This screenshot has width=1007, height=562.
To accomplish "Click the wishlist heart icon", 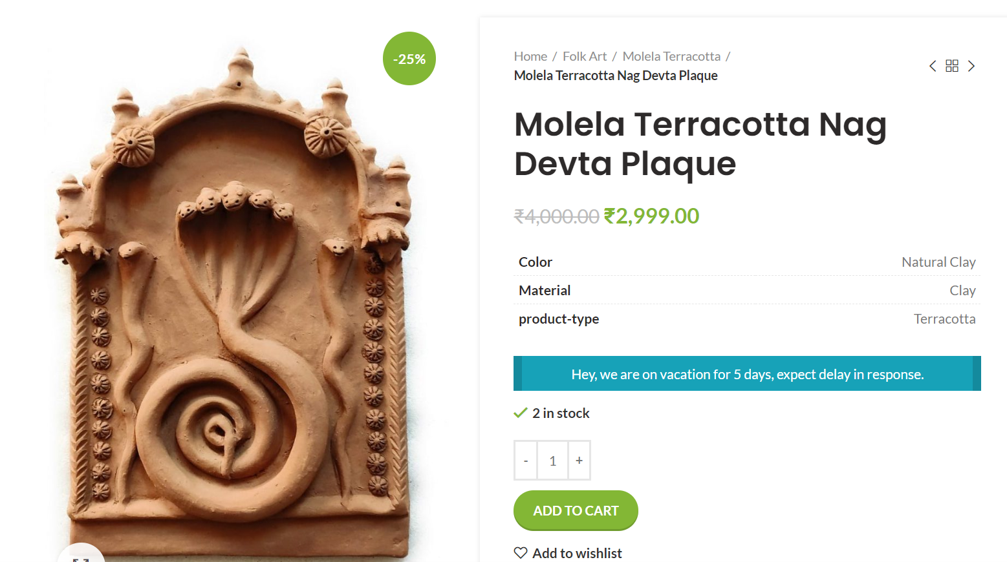I will (x=521, y=553).
